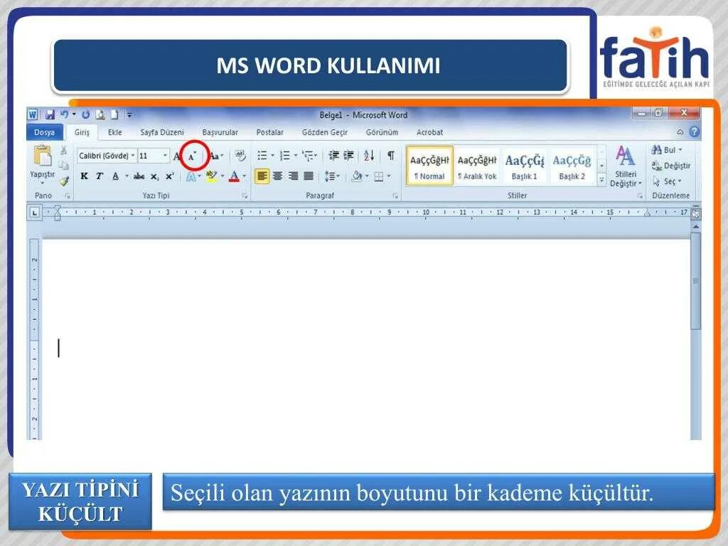Click the Multilevel list icon

pos(307,156)
